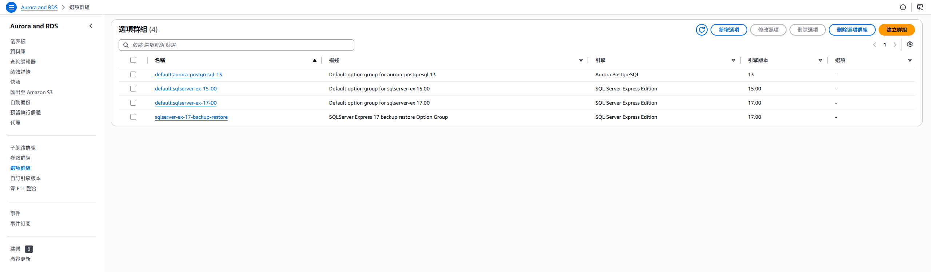
Task: Collapse the Aurora and RDS sidebar
Action: [91, 26]
